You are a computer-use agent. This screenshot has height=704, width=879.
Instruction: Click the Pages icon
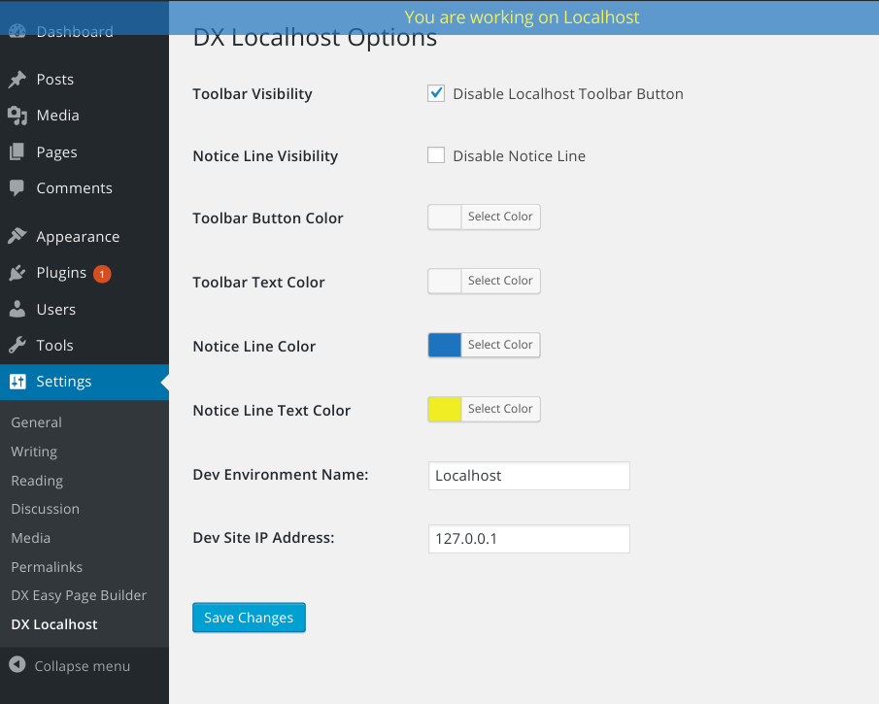[17, 151]
